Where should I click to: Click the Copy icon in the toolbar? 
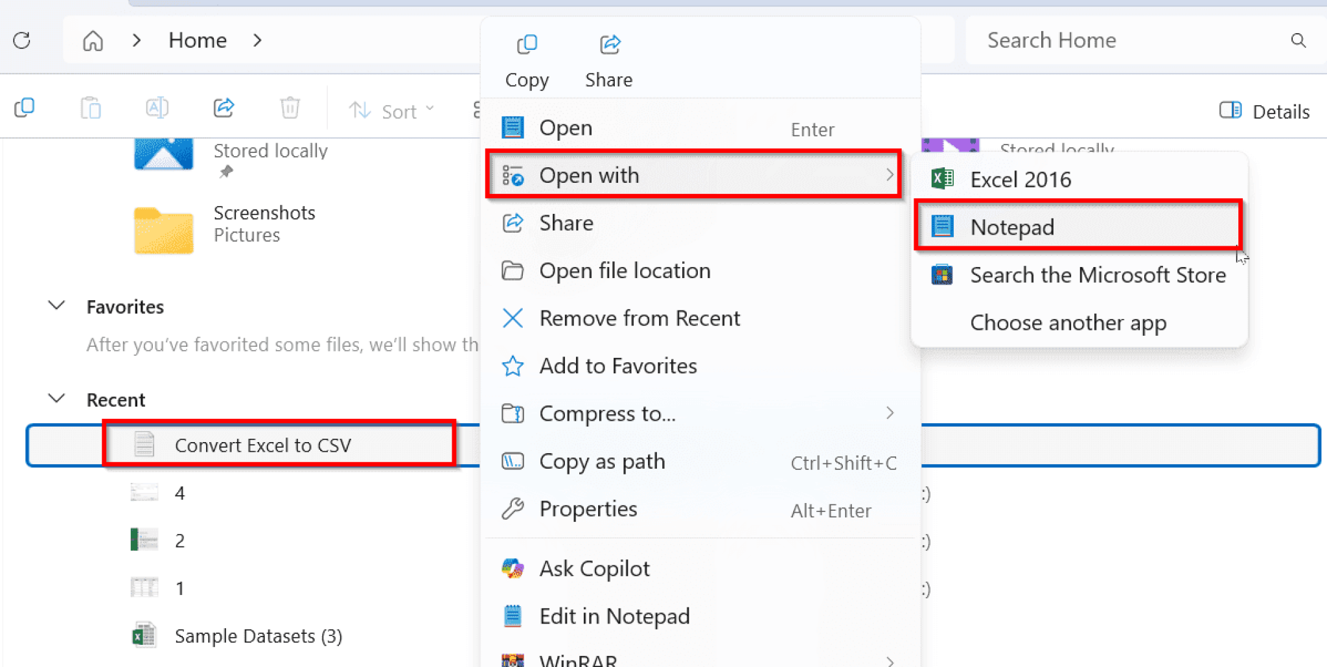25,108
